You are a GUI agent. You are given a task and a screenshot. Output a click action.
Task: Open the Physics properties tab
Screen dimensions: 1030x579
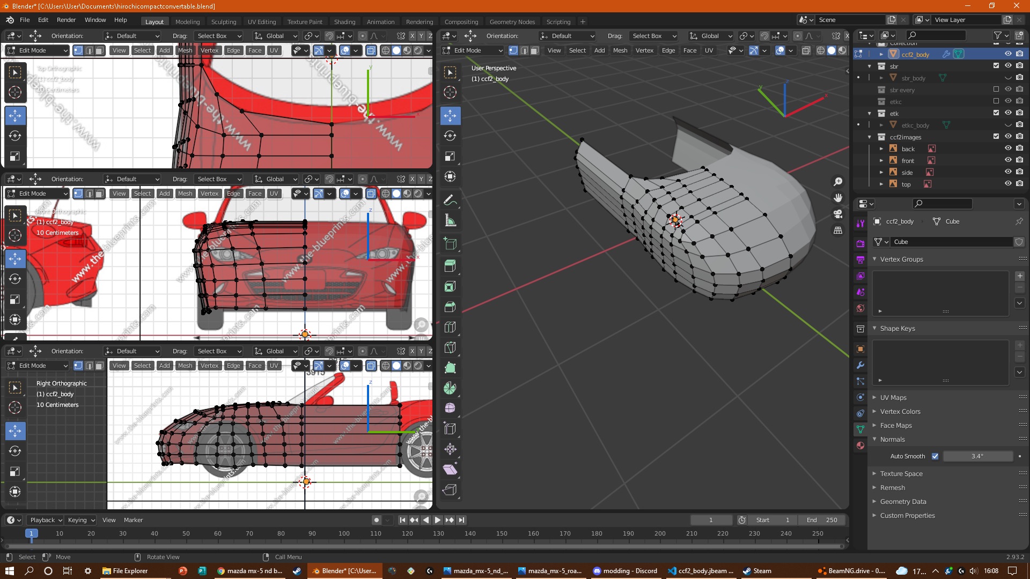coord(860,397)
